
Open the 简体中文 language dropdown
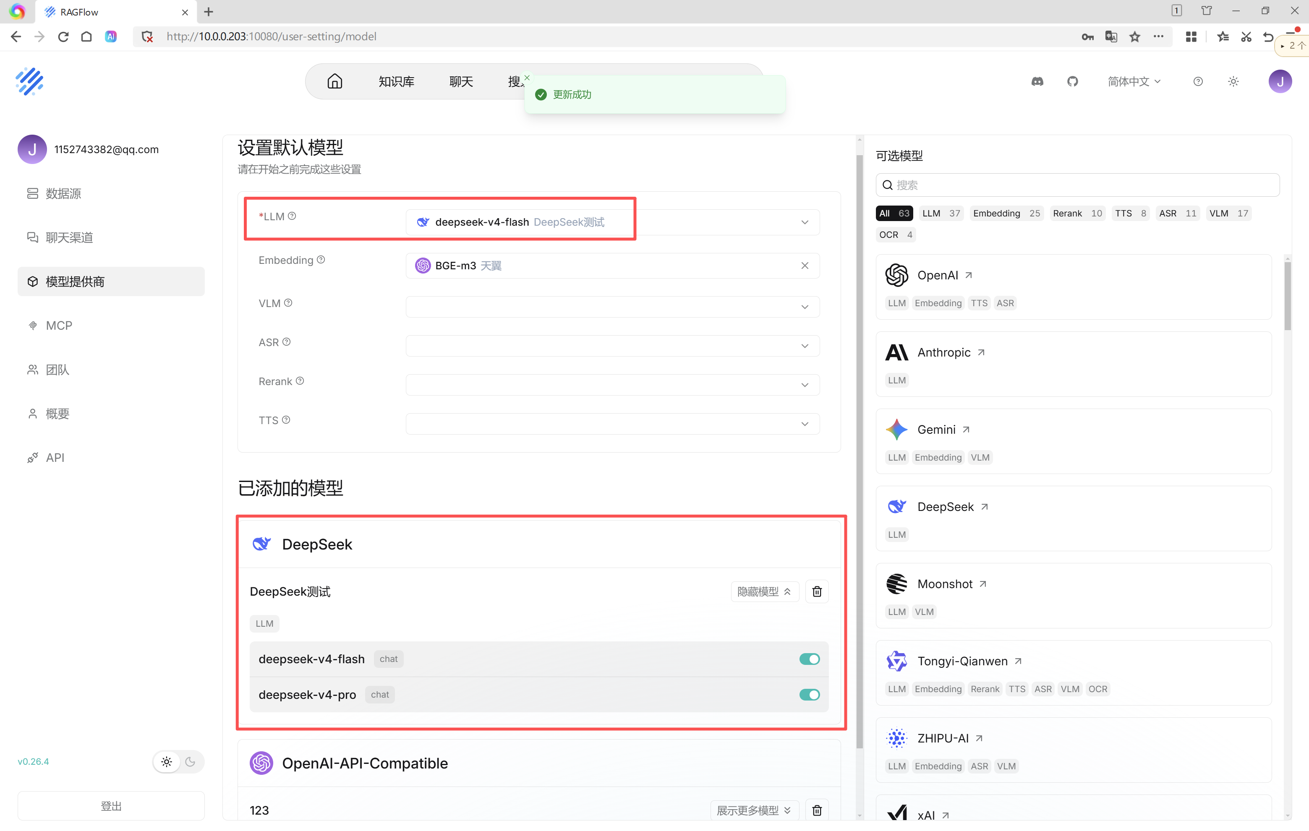(1134, 81)
